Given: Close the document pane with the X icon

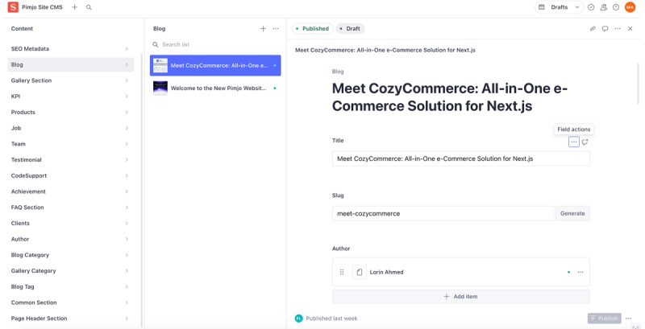Looking at the screenshot, I should click(630, 29).
